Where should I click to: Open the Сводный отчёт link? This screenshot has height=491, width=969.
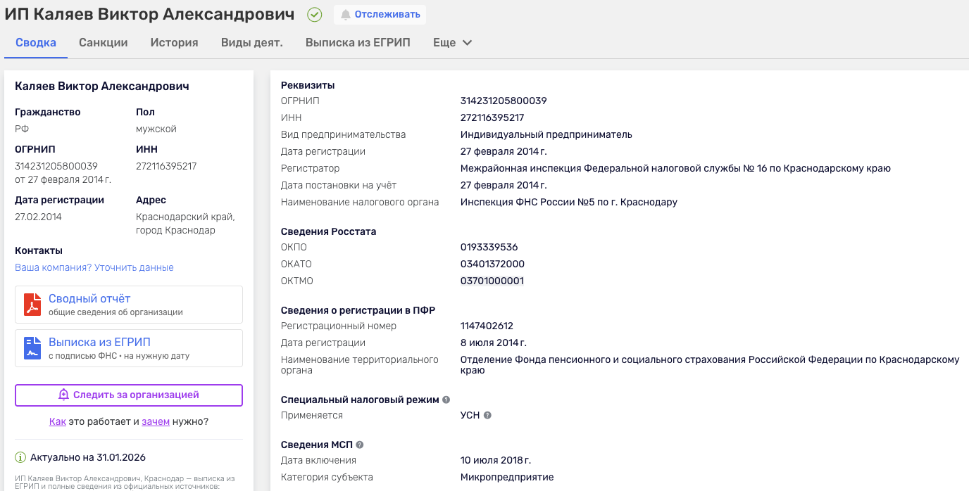pyautogui.click(x=89, y=298)
